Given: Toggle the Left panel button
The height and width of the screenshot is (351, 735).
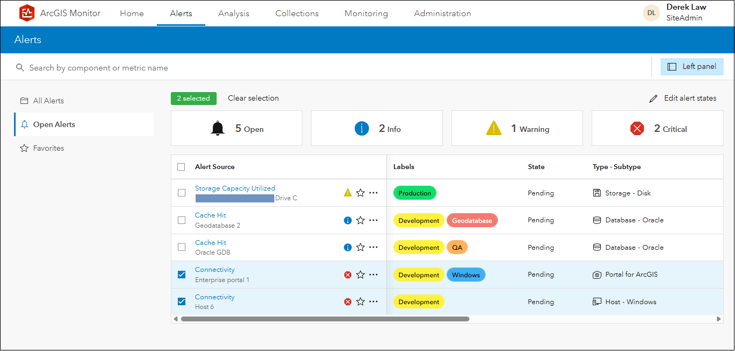Looking at the screenshot, I should [692, 67].
